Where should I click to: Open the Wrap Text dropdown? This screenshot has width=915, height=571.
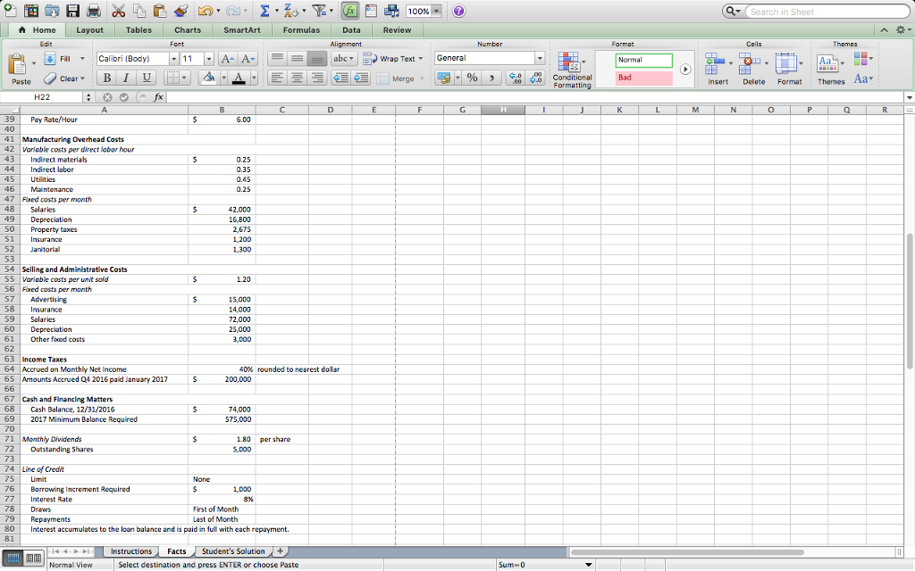click(420, 59)
